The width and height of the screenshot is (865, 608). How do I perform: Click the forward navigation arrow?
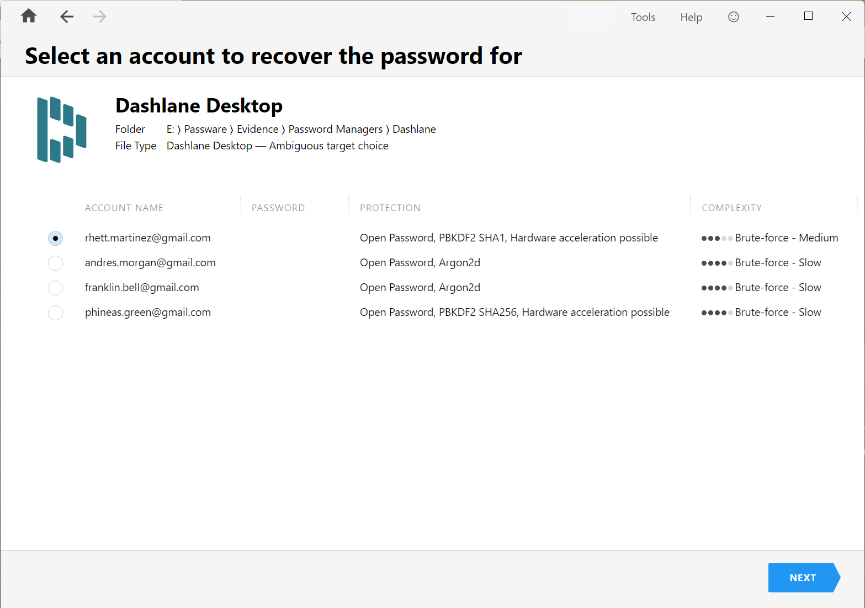(99, 16)
